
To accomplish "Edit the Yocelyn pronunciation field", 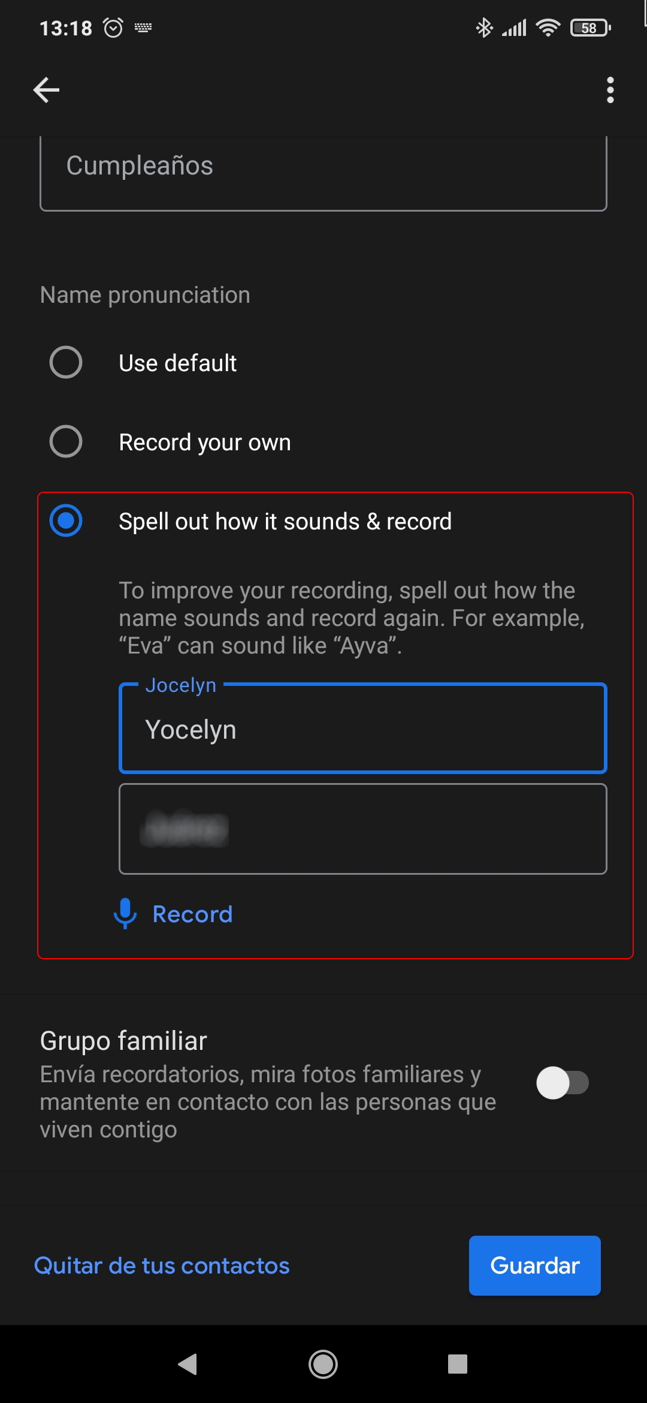I will coord(363,729).
